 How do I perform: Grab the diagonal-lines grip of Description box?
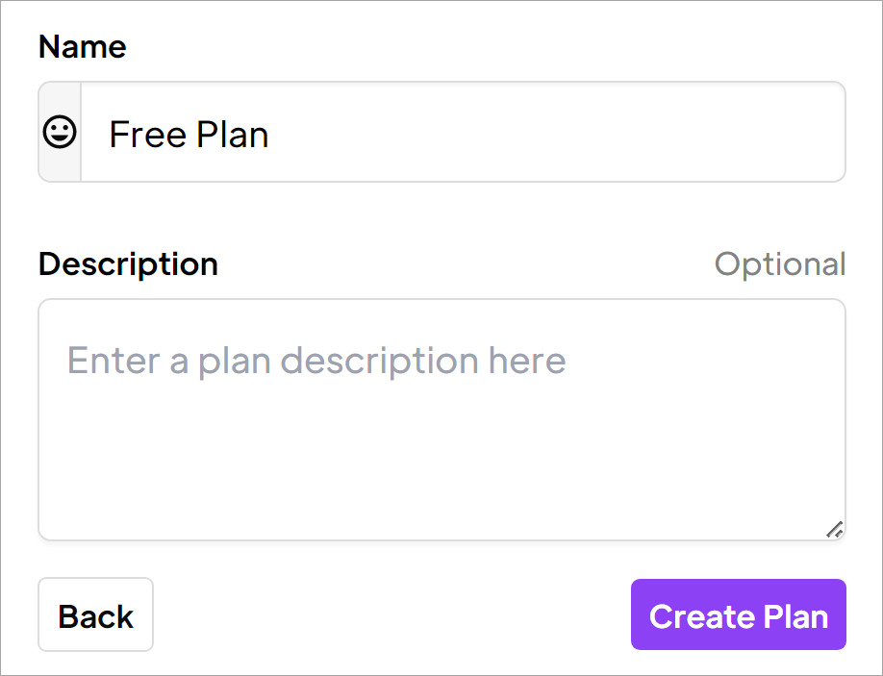point(834,530)
